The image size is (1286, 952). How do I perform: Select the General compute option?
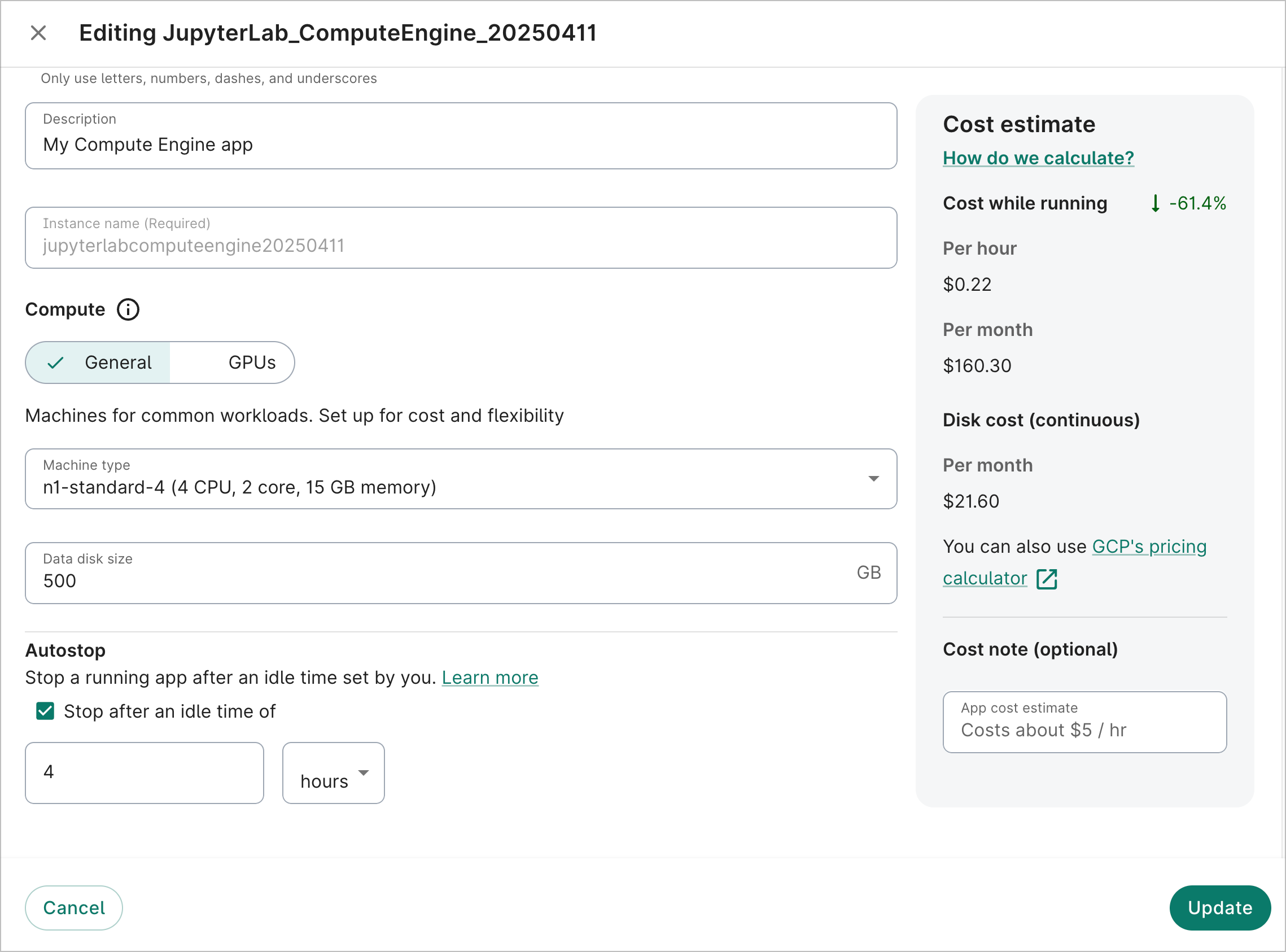(117, 363)
